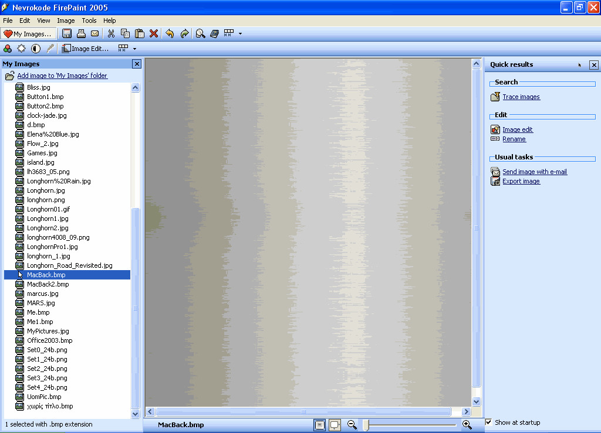
Task: Open dropdown arrow next to top grid icon
Action: pos(240,33)
